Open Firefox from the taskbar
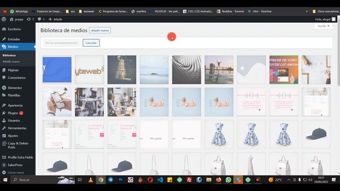 point(218,180)
